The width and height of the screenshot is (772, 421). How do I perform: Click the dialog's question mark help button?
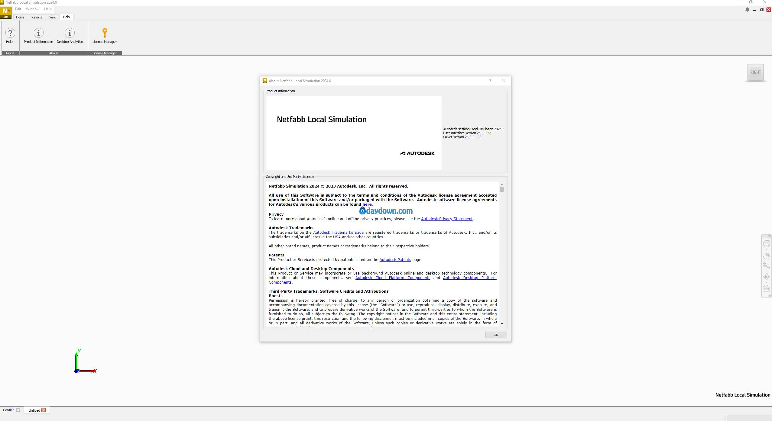click(490, 81)
